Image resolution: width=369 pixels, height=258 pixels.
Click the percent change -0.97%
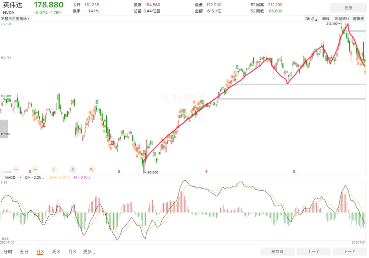tap(41, 12)
